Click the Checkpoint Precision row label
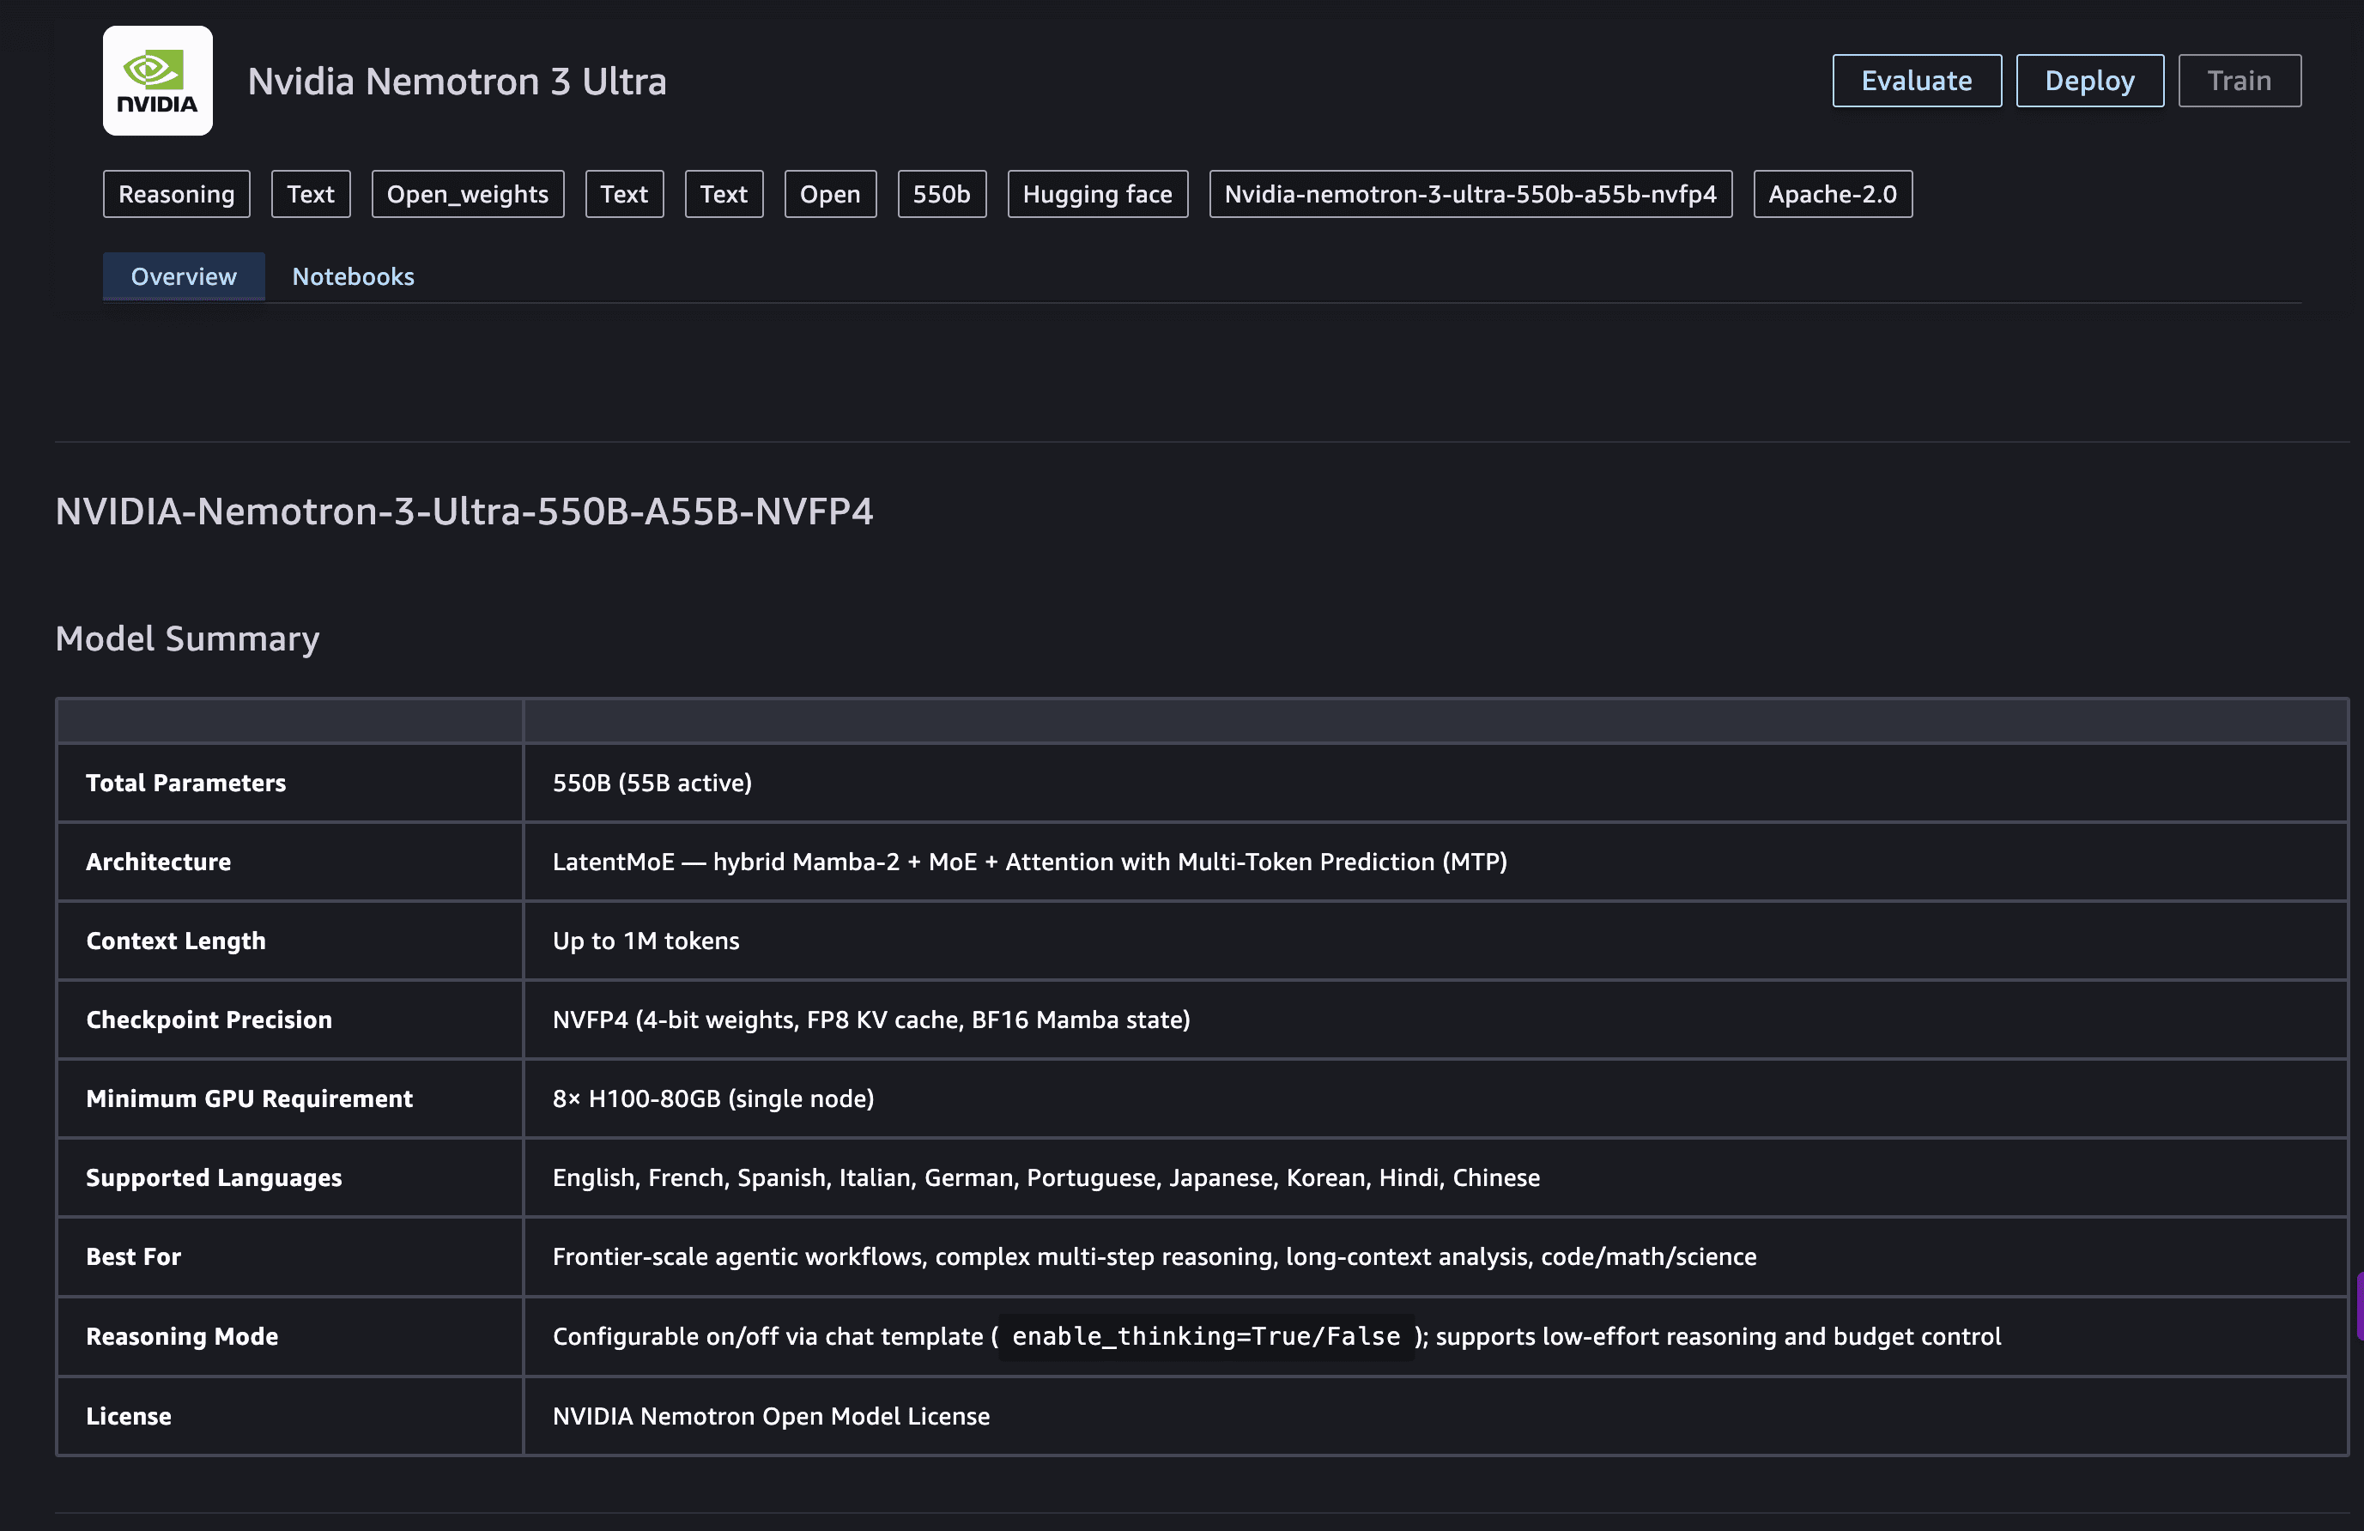Image resolution: width=2364 pixels, height=1531 pixels. click(x=209, y=1020)
